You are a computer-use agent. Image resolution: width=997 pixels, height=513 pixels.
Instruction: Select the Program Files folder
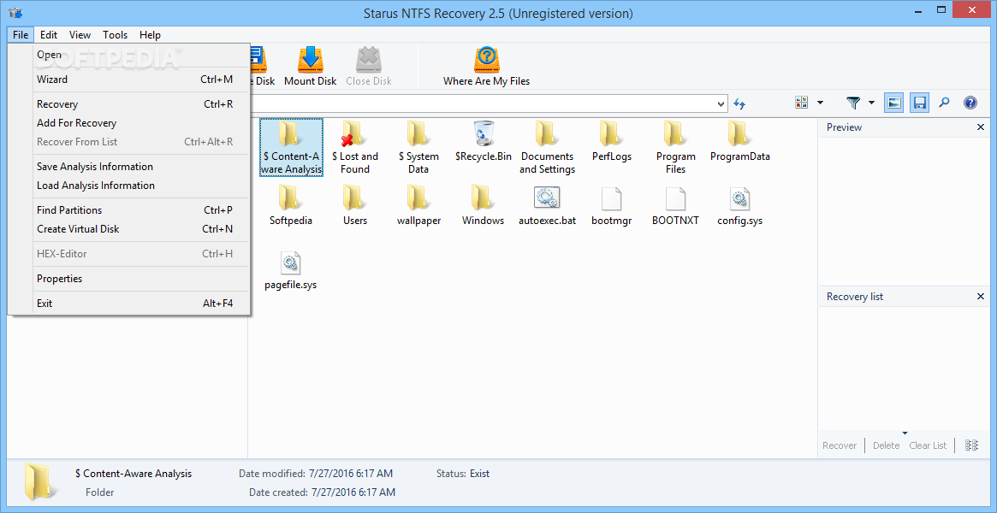[676, 147]
